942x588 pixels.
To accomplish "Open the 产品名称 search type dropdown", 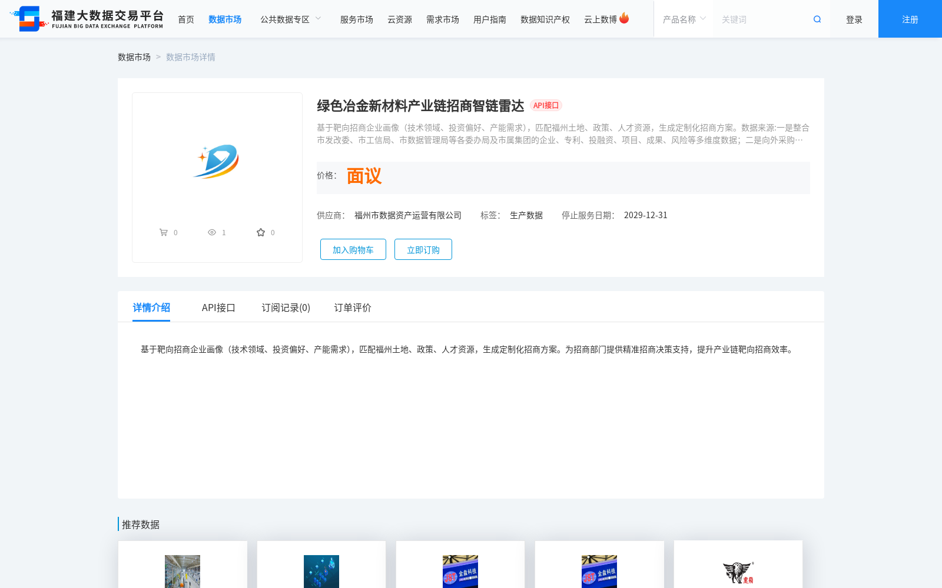I will tap(684, 19).
